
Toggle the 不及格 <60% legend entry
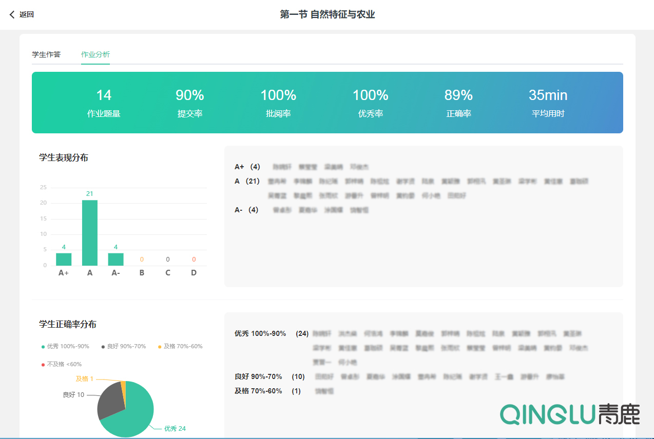click(x=61, y=364)
